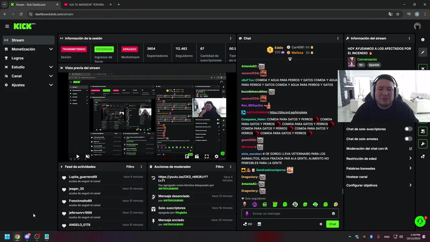Click the info circle icon in right rail
The width and height of the screenshot is (430, 242).
click(423, 40)
